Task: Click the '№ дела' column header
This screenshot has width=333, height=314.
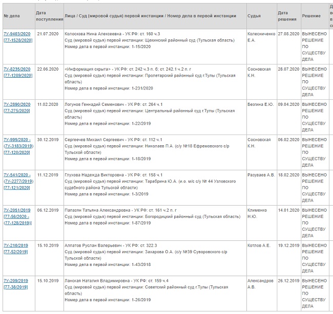Action: click(12, 16)
